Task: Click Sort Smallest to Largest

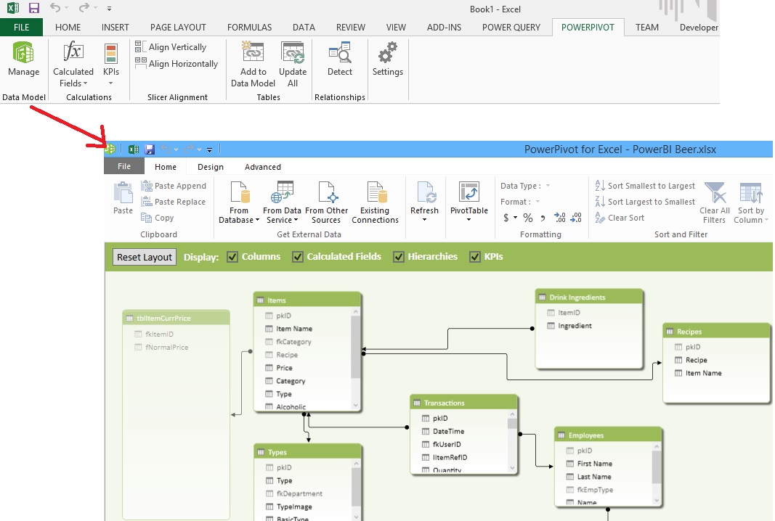Action: pos(644,186)
